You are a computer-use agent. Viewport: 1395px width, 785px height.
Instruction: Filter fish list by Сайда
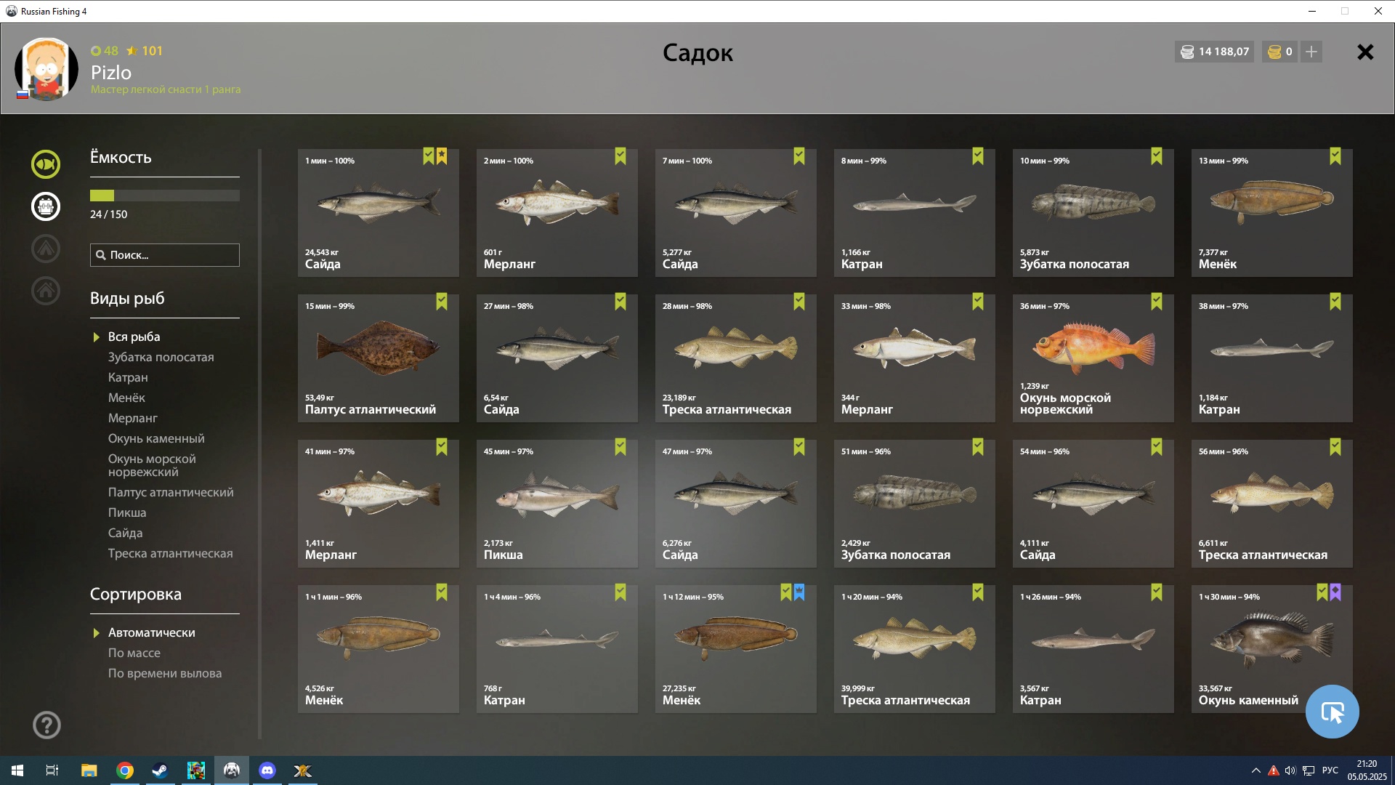click(125, 533)
